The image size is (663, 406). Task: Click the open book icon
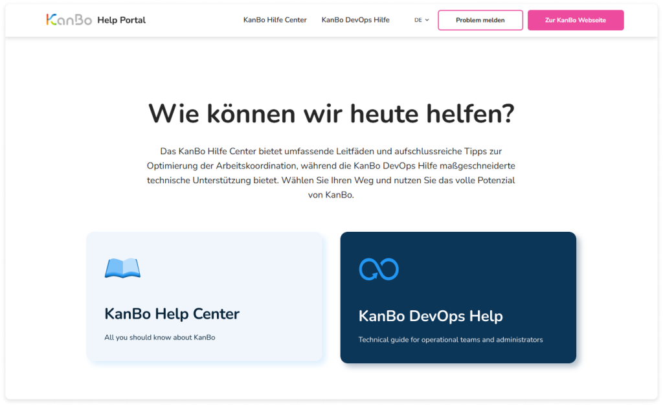[x=122, y=268]
